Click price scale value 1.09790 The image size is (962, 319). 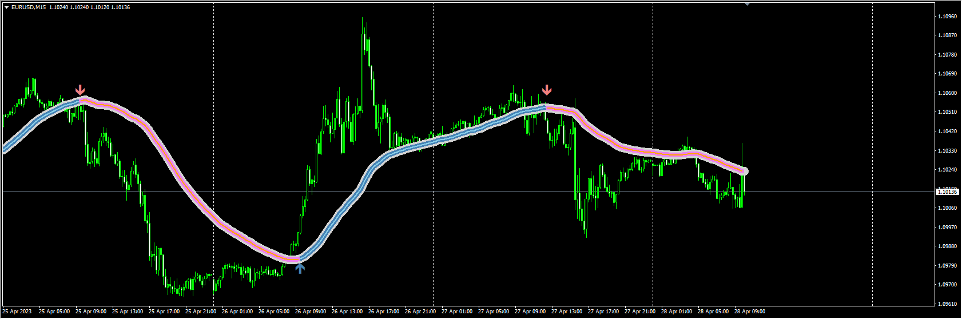pos(948,266)
